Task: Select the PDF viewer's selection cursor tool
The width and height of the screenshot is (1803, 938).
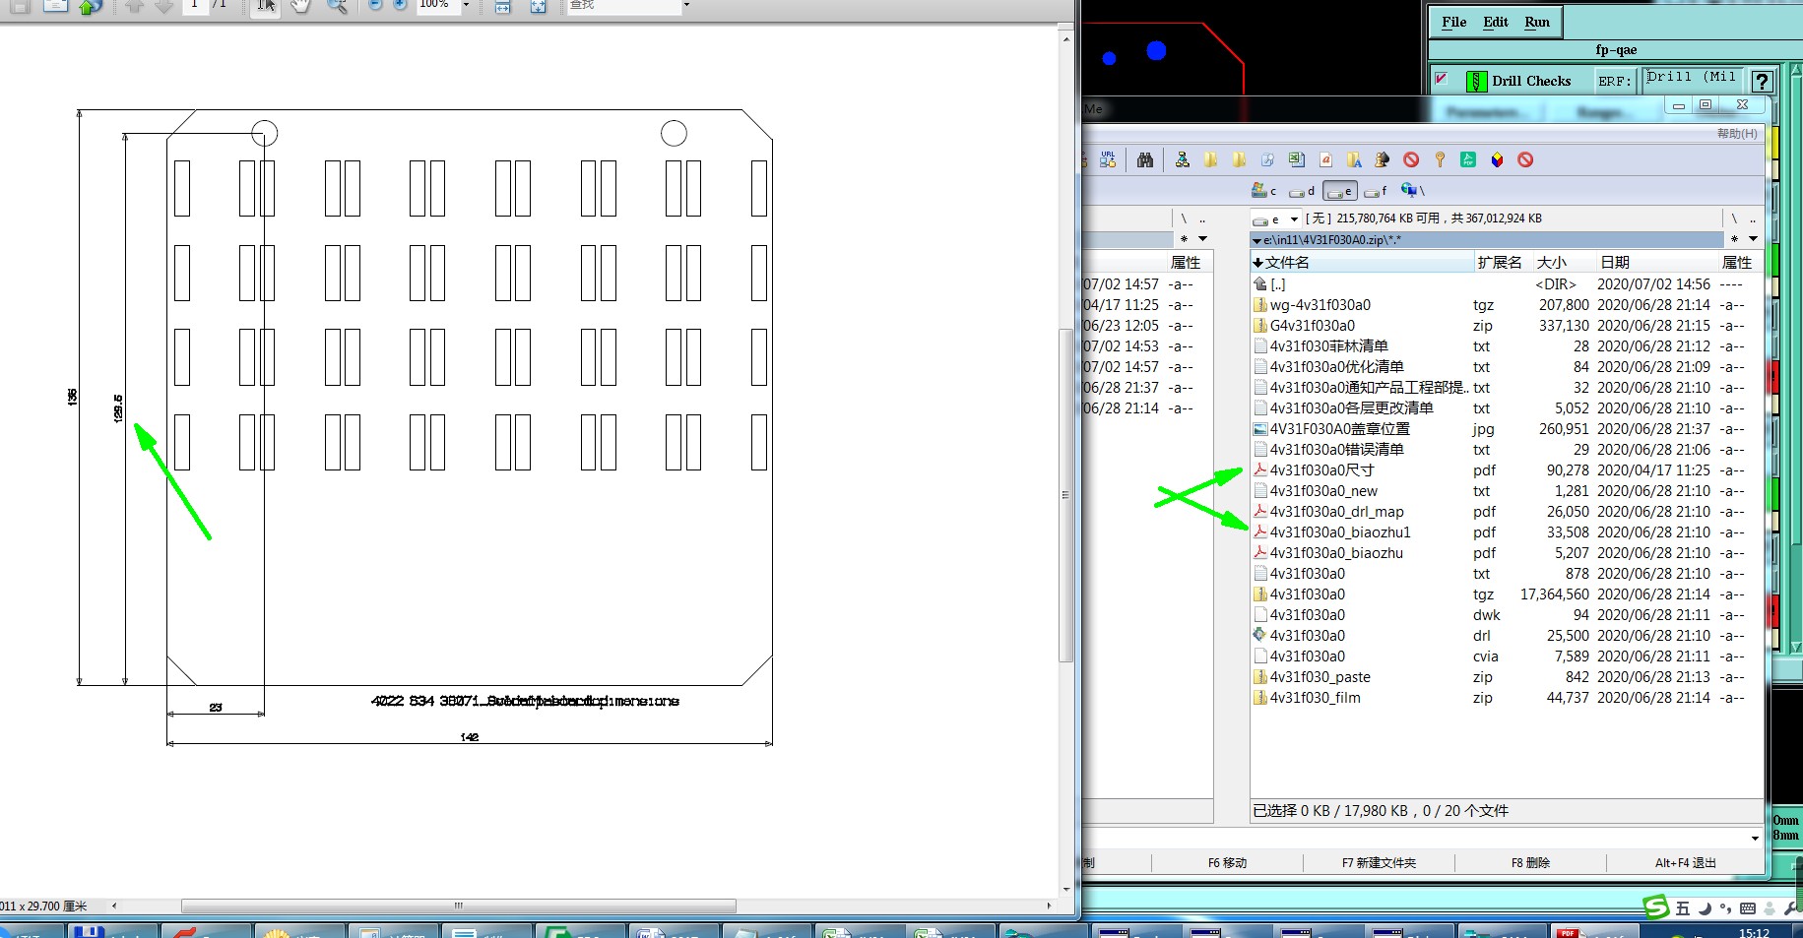Action: point(266,5)
